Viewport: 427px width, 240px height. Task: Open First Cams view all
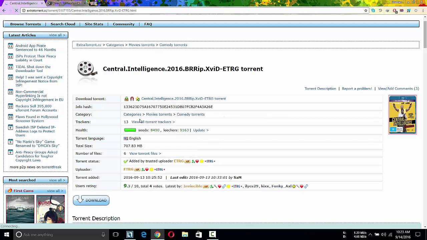click(x=55, y=191)
